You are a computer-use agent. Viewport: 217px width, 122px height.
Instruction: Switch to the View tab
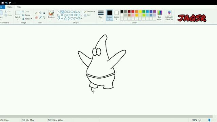tap(19, 7)
